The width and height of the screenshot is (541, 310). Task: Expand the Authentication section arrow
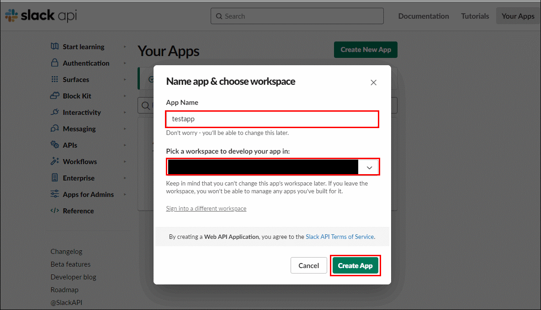[125, 63]
